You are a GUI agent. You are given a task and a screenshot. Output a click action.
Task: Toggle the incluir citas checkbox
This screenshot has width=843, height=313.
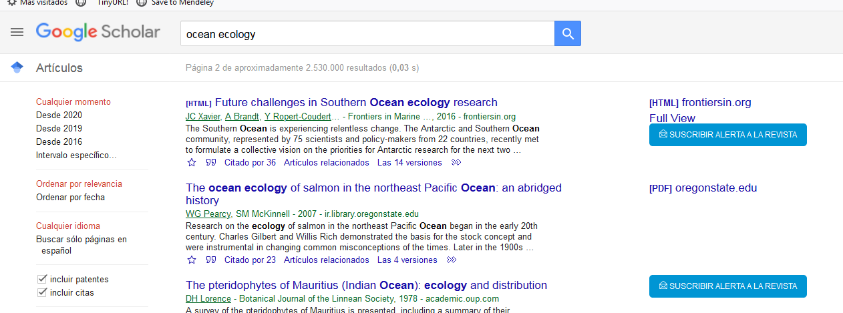[42, 292]
